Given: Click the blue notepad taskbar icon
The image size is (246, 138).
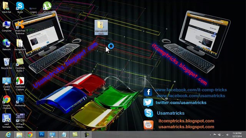Looking at the screenshot, I should coord(64,135).
